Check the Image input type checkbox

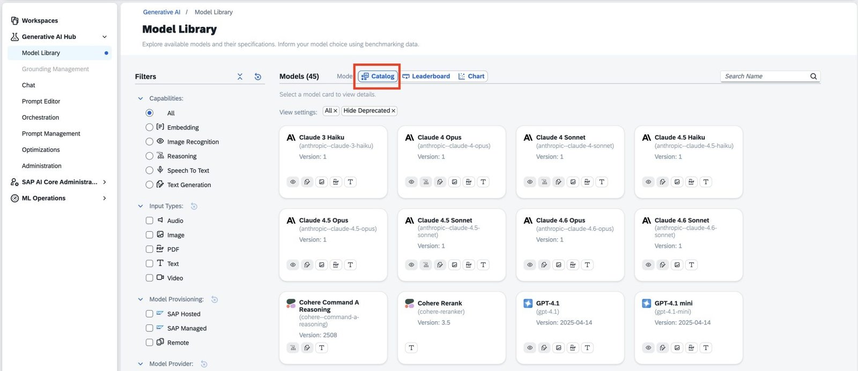(150, 235)
